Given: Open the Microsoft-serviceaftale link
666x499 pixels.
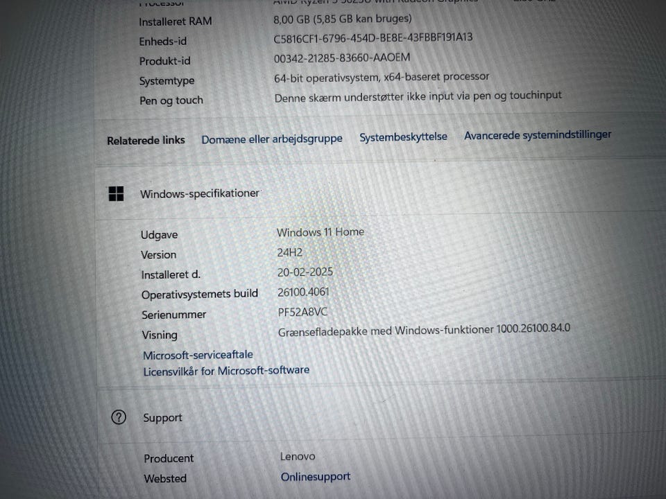Looking at the screenshot, I should click(x=198, y=355).
